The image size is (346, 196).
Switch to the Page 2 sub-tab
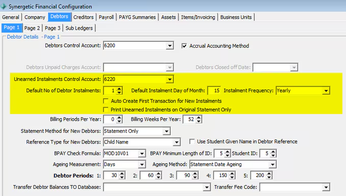[32, 28]
